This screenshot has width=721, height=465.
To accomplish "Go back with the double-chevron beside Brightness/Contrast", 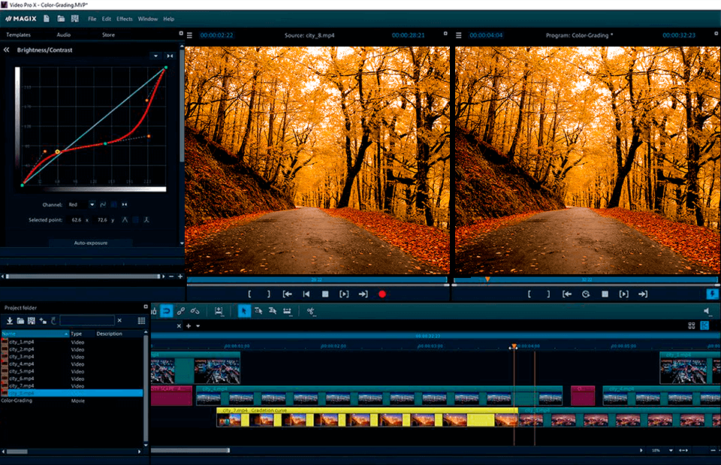I will point(7,50).
